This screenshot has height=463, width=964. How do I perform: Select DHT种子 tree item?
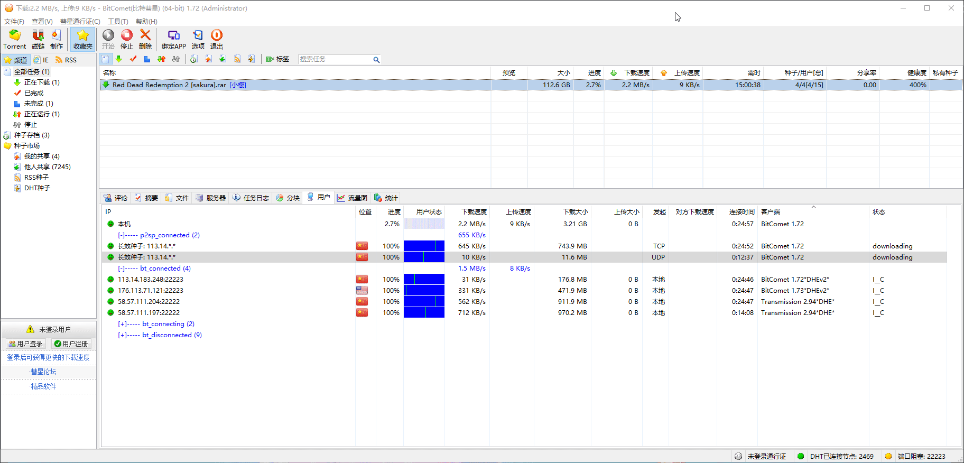pos(37,188)
